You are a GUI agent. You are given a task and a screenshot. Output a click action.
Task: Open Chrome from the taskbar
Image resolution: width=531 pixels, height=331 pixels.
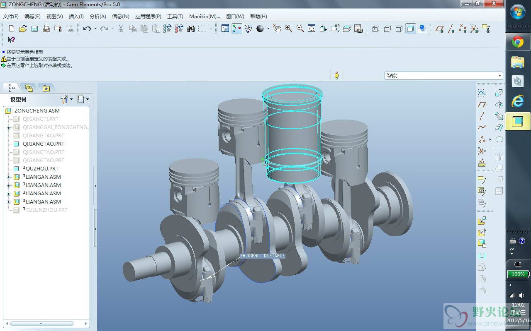(x=517, y=42)
